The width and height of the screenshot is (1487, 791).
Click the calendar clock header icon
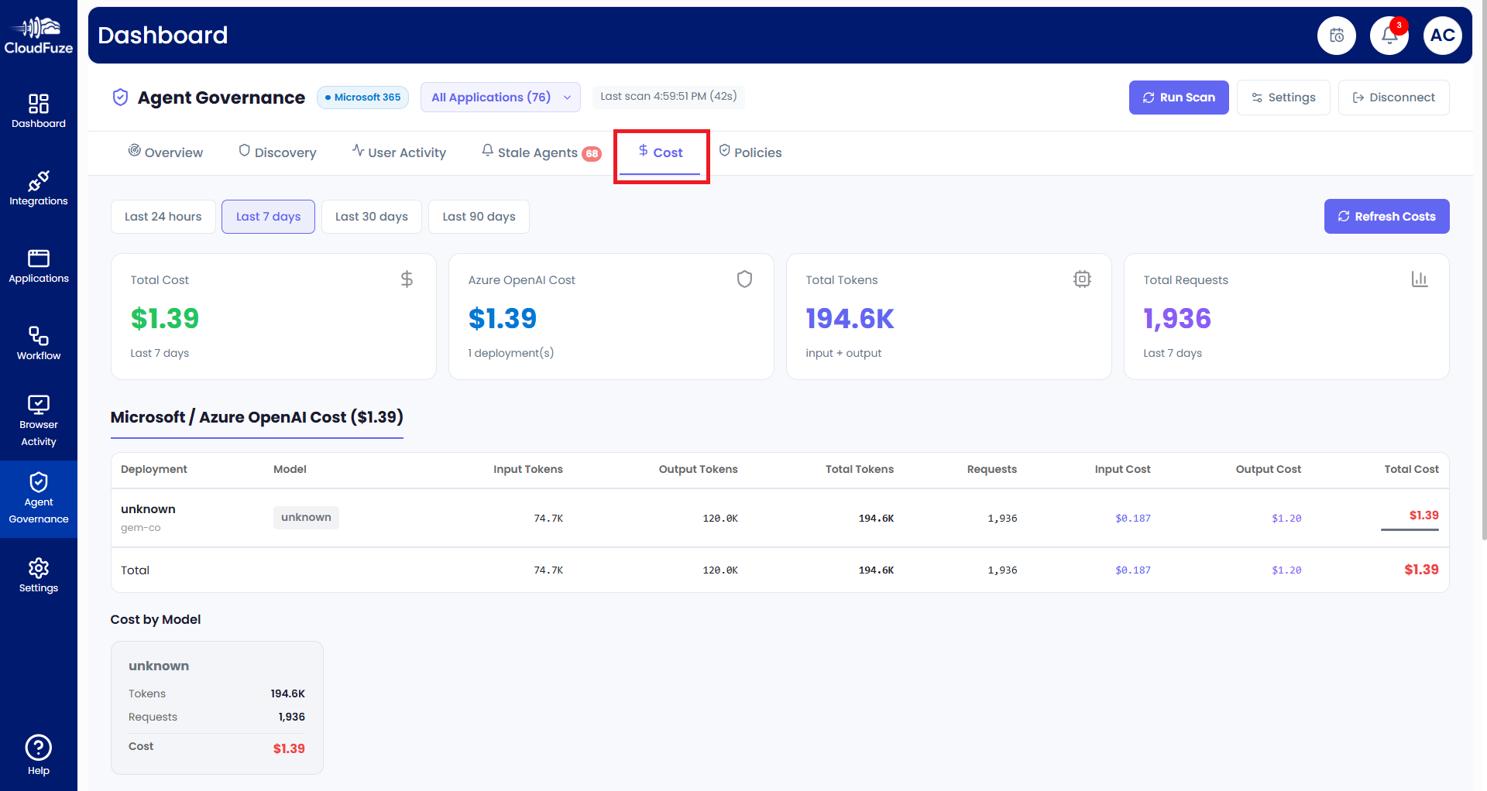(1337, 36)
